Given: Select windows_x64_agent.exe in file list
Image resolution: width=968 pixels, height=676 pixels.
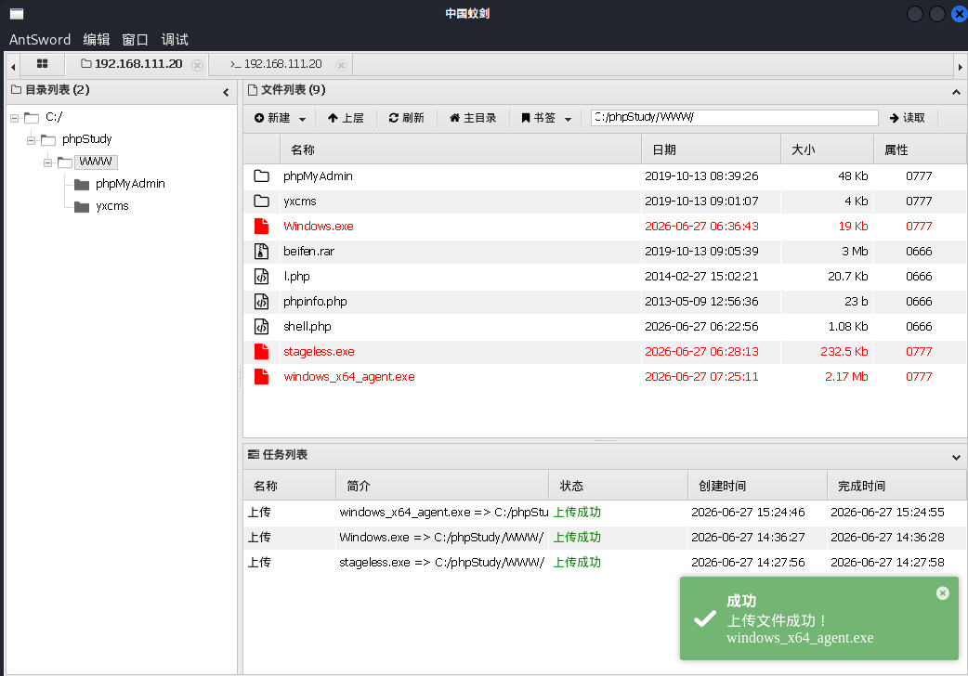Looking at the screenshot, I should 348,377.
